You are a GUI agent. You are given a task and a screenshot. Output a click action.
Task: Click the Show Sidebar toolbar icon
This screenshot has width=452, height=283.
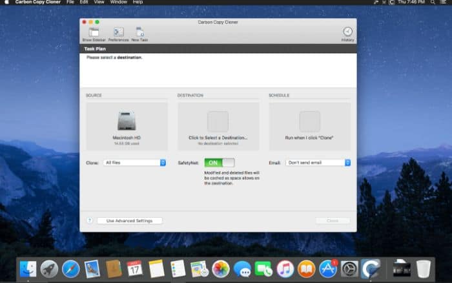(x=94, y=34)
